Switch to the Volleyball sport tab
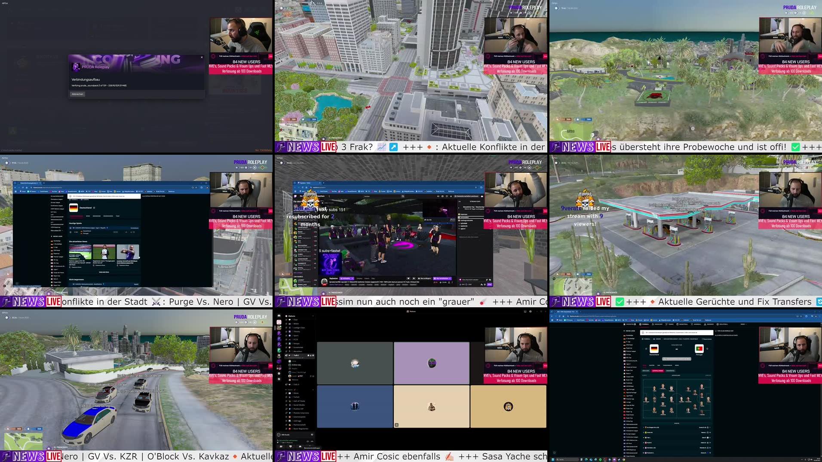The height and width of the screenshot is (462, 822). pos(722,324)
